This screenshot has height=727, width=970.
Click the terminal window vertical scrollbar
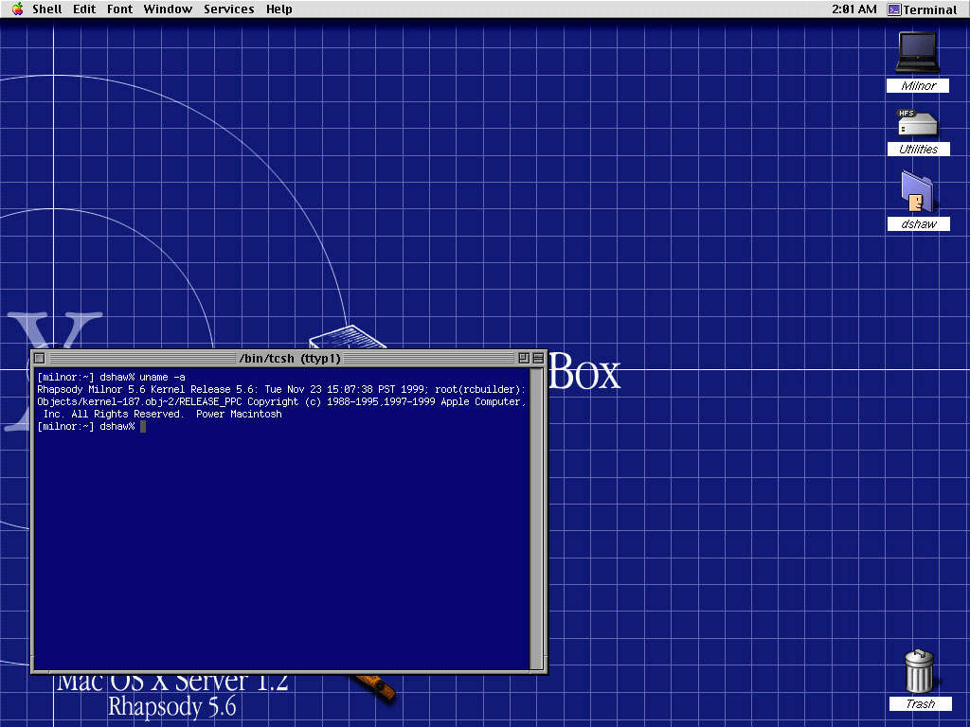coord(537,519)
